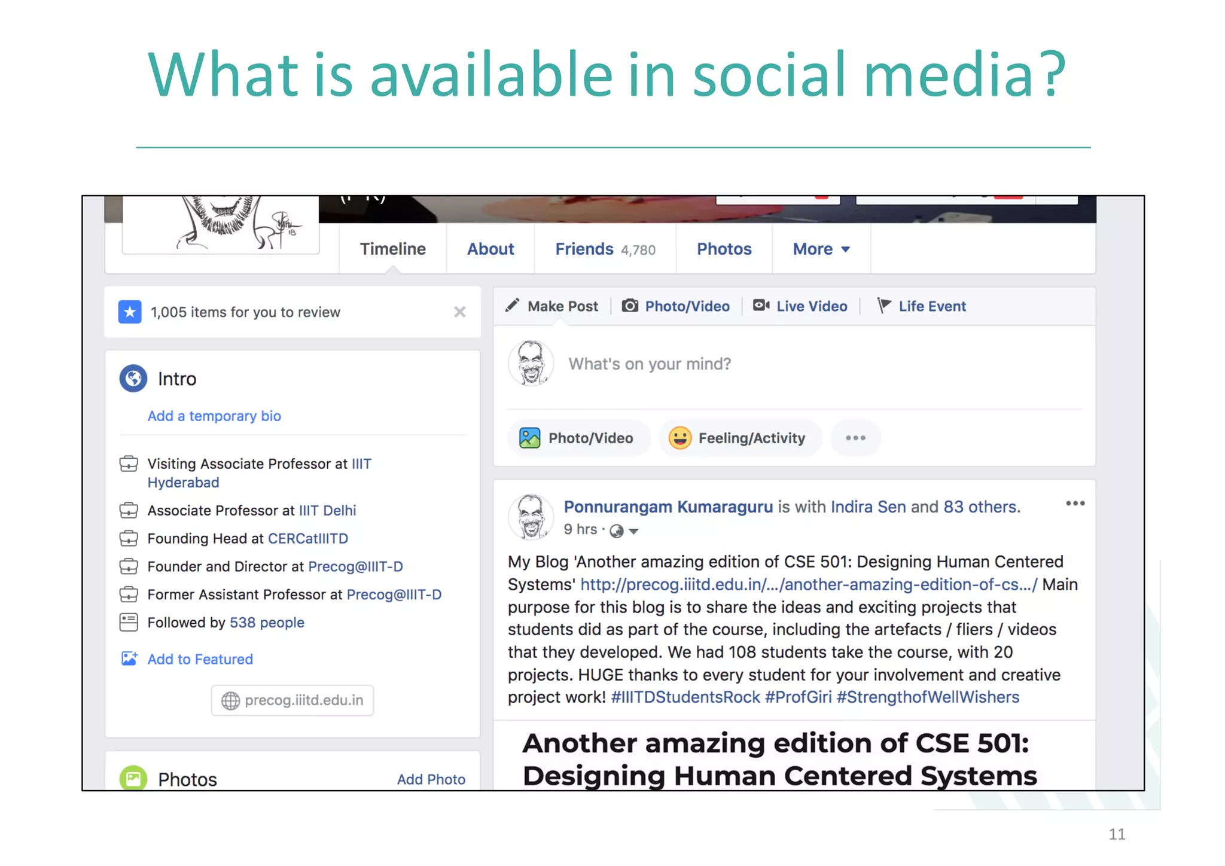Viewport: 1225px width, 866px height.
Task: Click briefcase icon beside Founding Head
Action: [x=129, y=538]
